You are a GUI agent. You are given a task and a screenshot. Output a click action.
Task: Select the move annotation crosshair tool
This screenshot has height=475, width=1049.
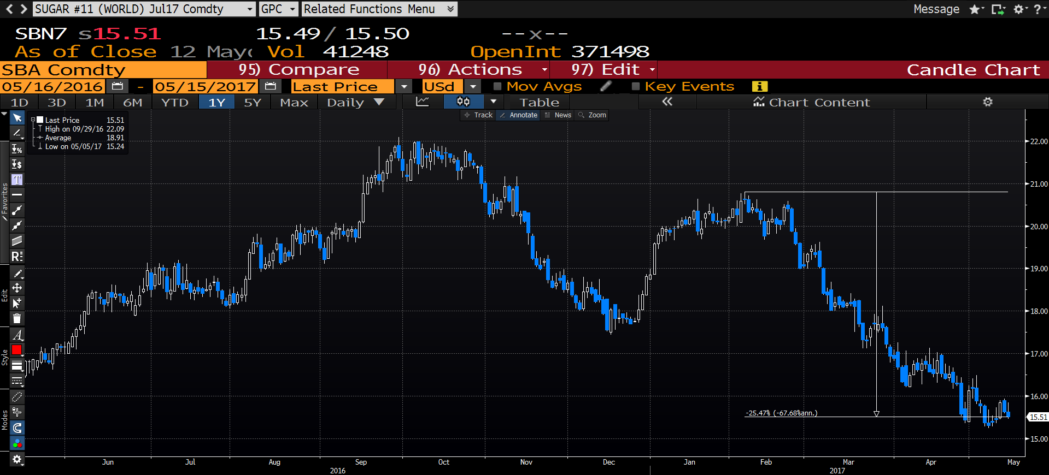click(17, 288)
